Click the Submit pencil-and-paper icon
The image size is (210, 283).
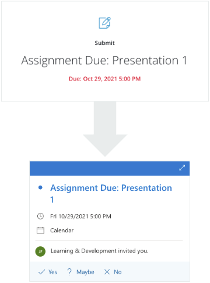pyautogui.click(x=104, y=23)
